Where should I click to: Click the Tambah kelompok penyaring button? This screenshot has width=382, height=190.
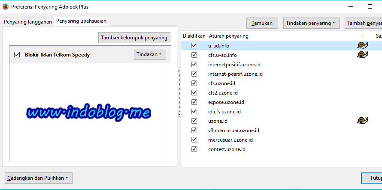coord(134,38)
